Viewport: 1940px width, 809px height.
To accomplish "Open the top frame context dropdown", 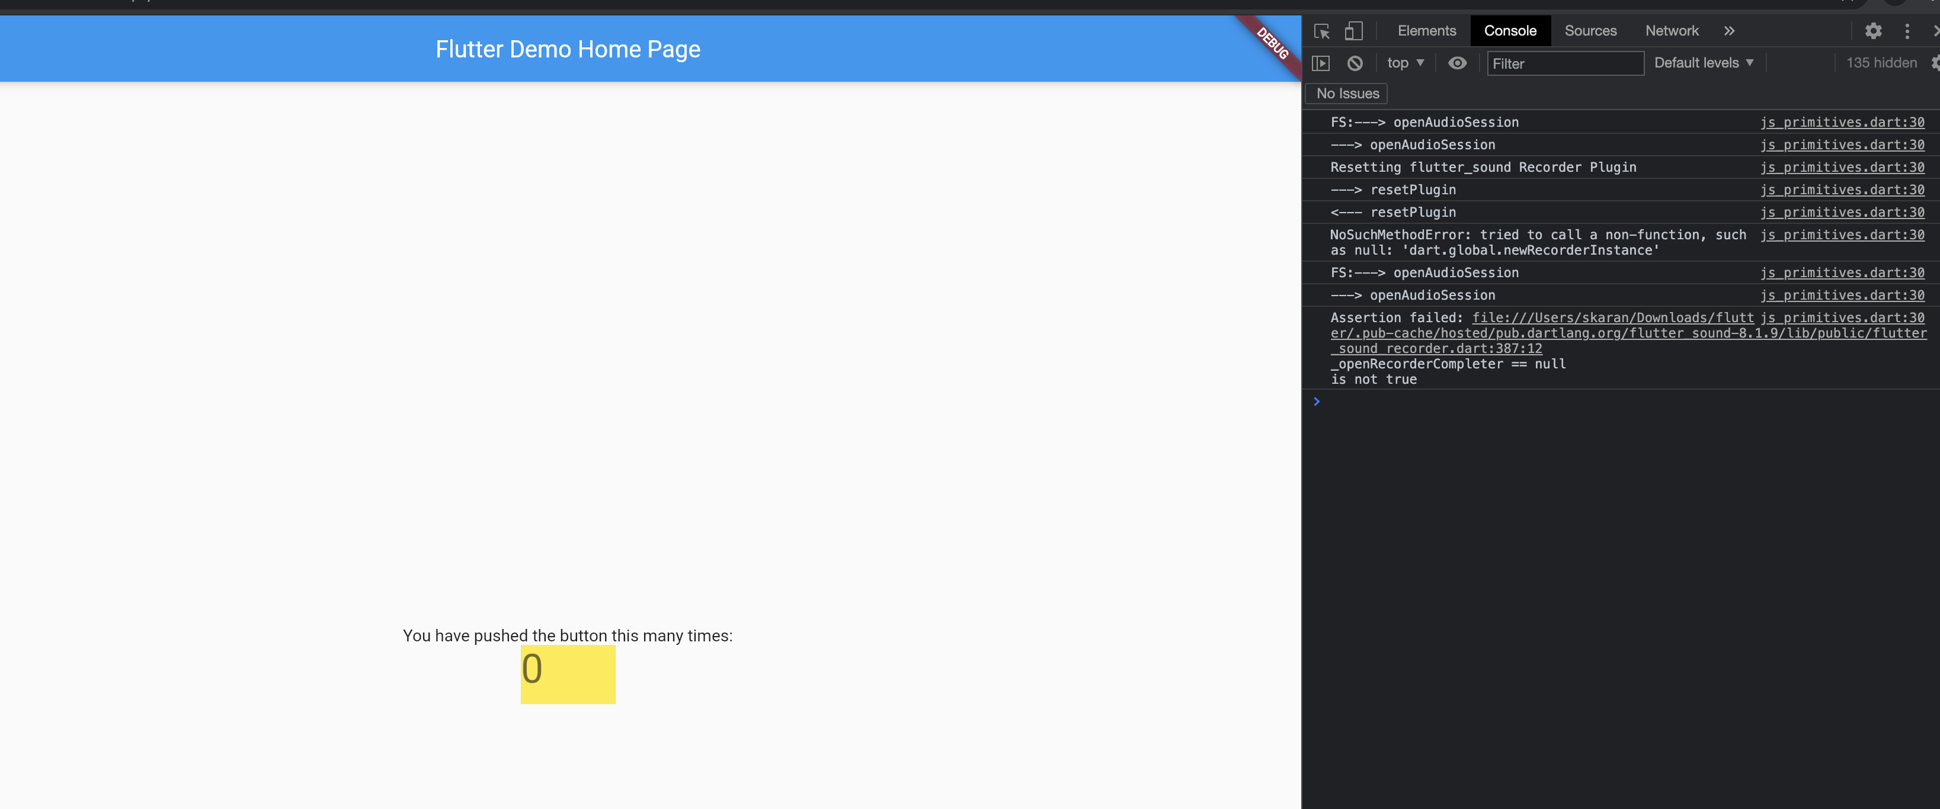I will click(x=1404, y=63).
